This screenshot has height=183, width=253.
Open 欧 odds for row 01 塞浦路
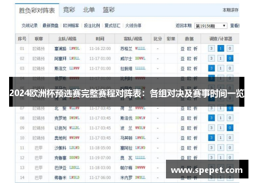pyautogui.click(x=189, y=49)
